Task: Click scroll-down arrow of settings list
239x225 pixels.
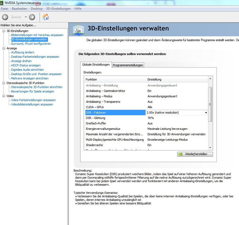Action: tap(210, 147)
